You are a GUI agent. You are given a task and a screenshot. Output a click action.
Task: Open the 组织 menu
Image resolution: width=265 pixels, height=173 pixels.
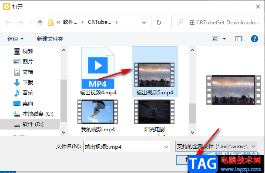[15, 39]
